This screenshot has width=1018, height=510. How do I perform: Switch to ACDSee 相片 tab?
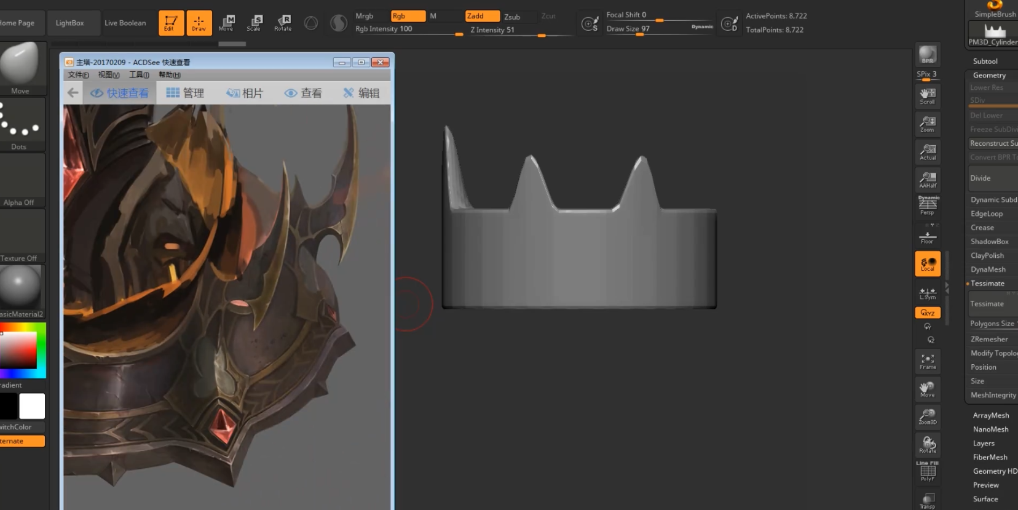click(244, 93)
